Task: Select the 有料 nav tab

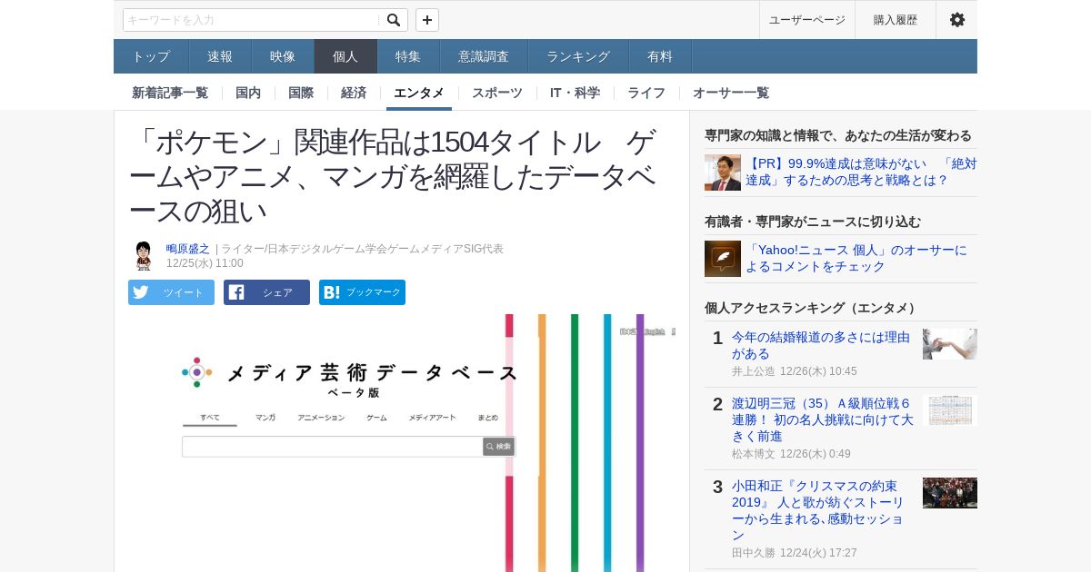Action: coord(660,56)
